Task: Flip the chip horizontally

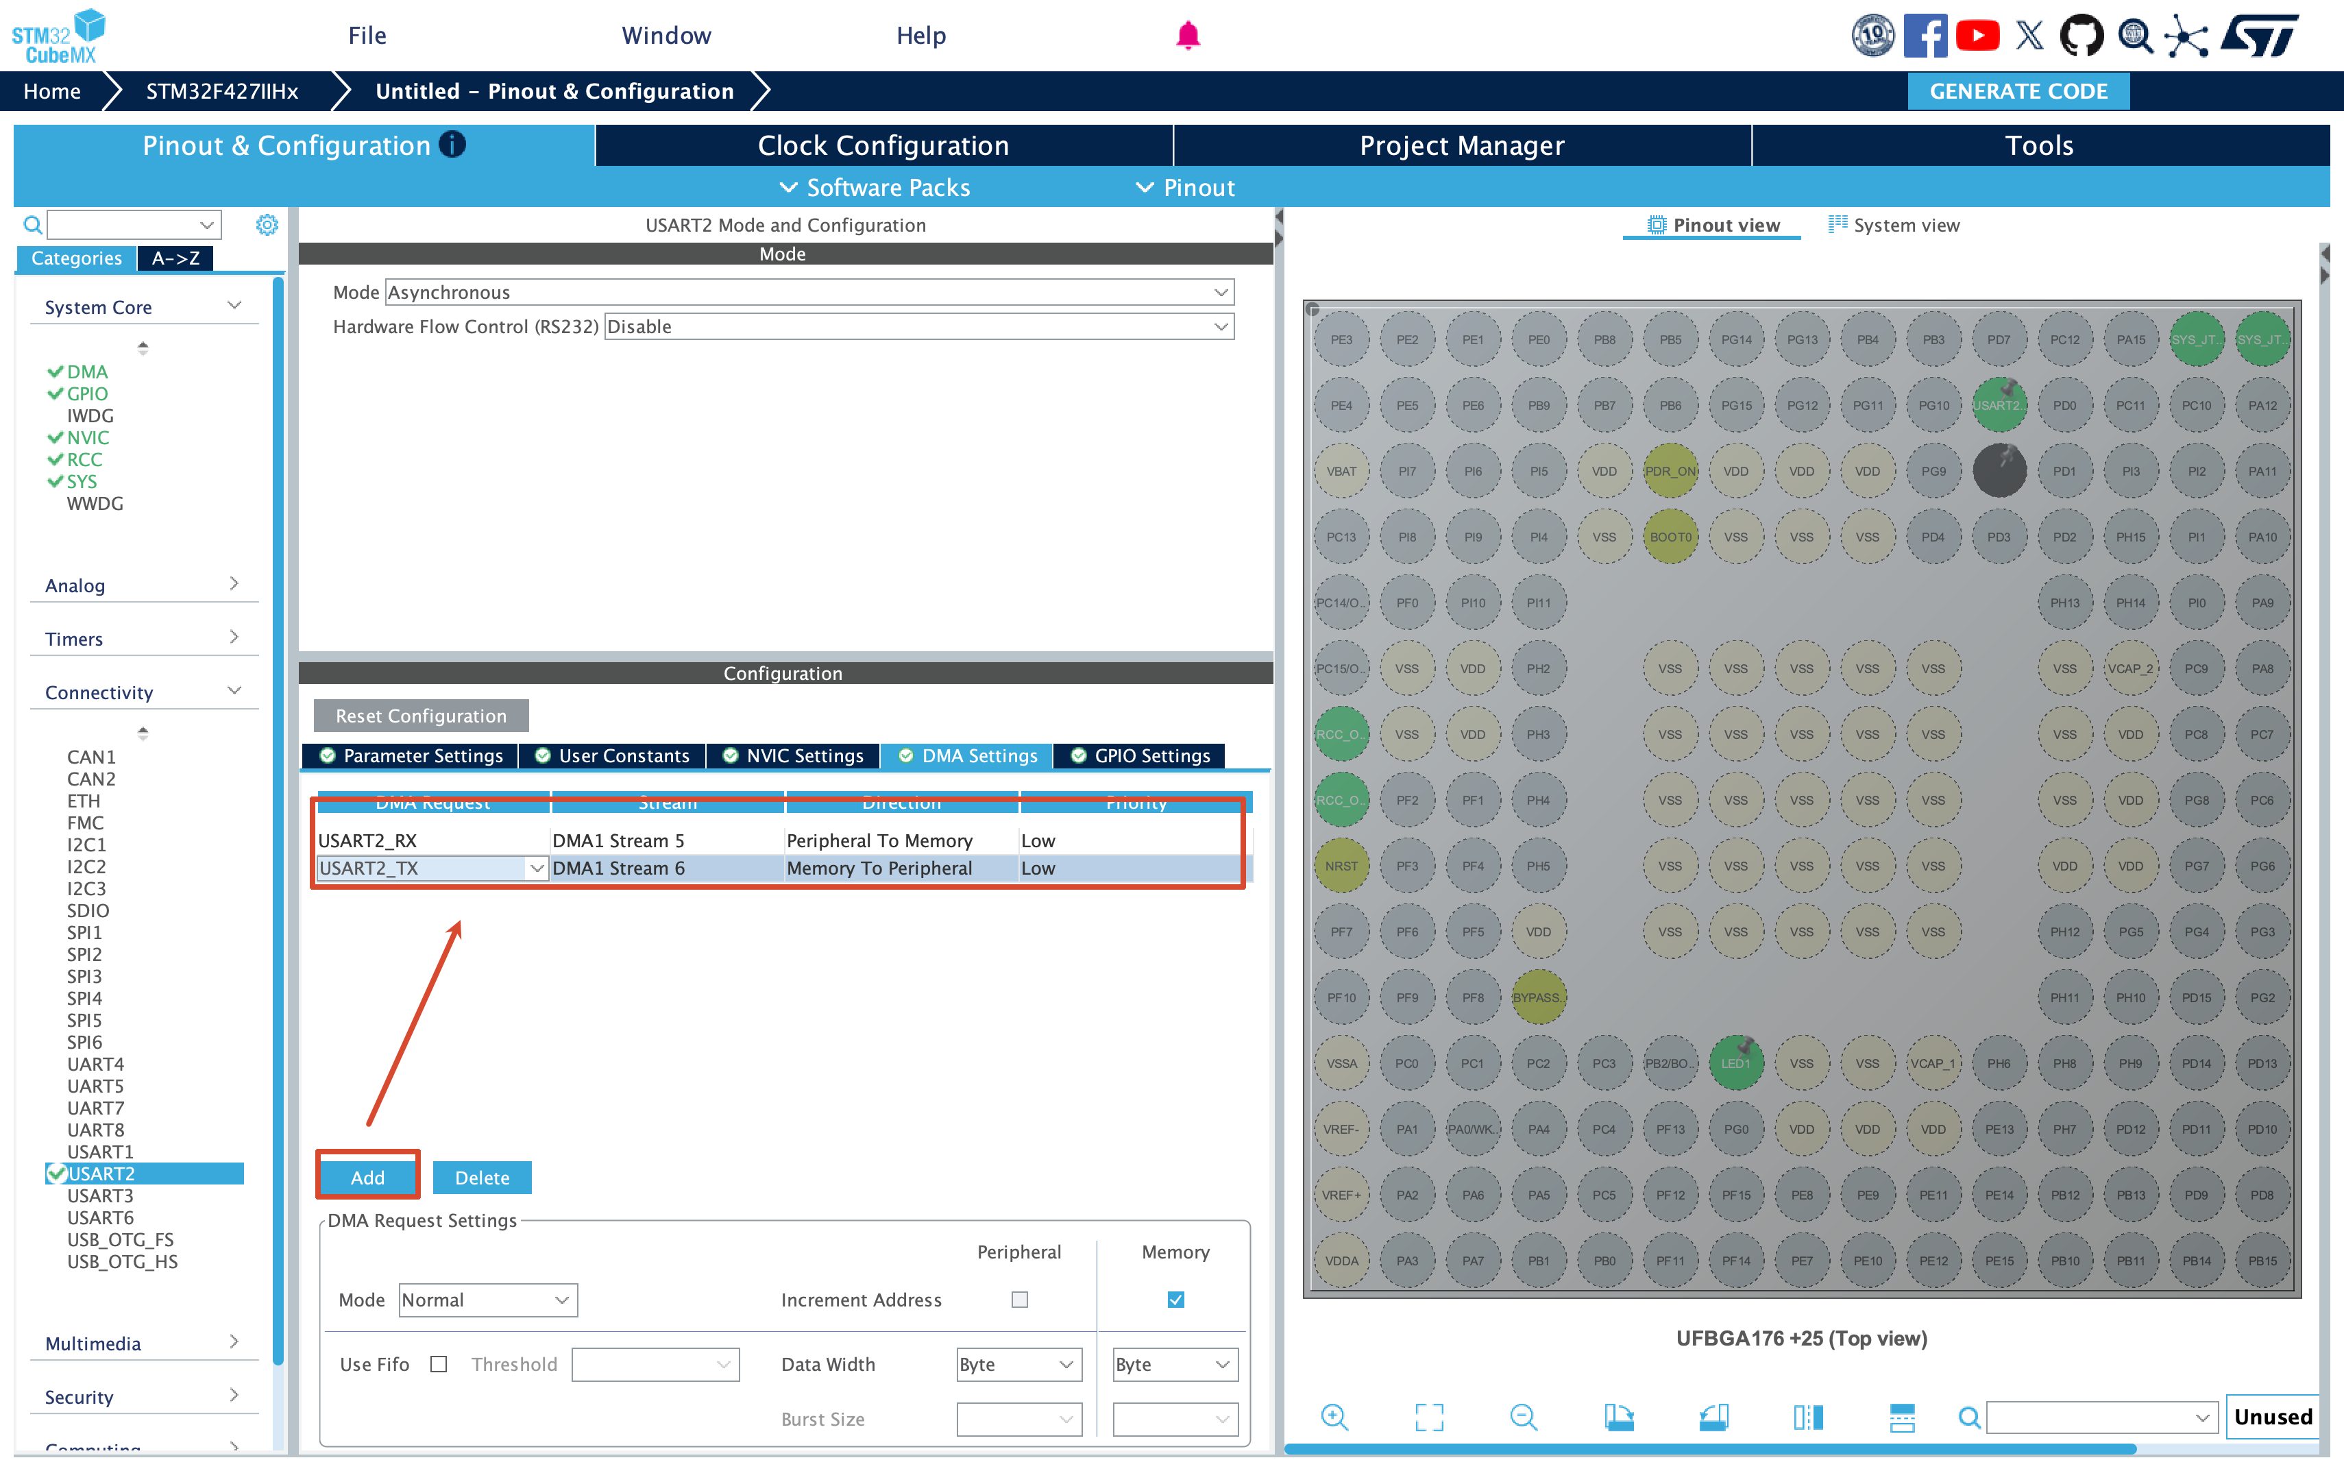Action: [1808, 1417]
